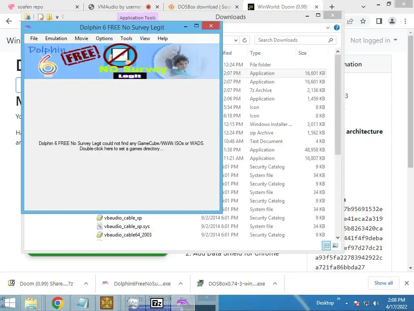
Task: Open the Tools menu in Dolphin
Action: (126, 38)
